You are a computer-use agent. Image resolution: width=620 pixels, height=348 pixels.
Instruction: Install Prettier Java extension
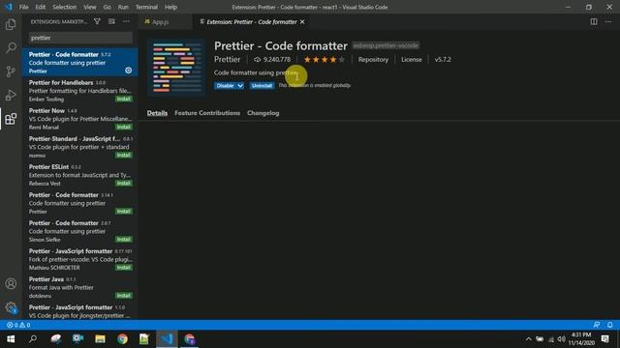point(124,296)
